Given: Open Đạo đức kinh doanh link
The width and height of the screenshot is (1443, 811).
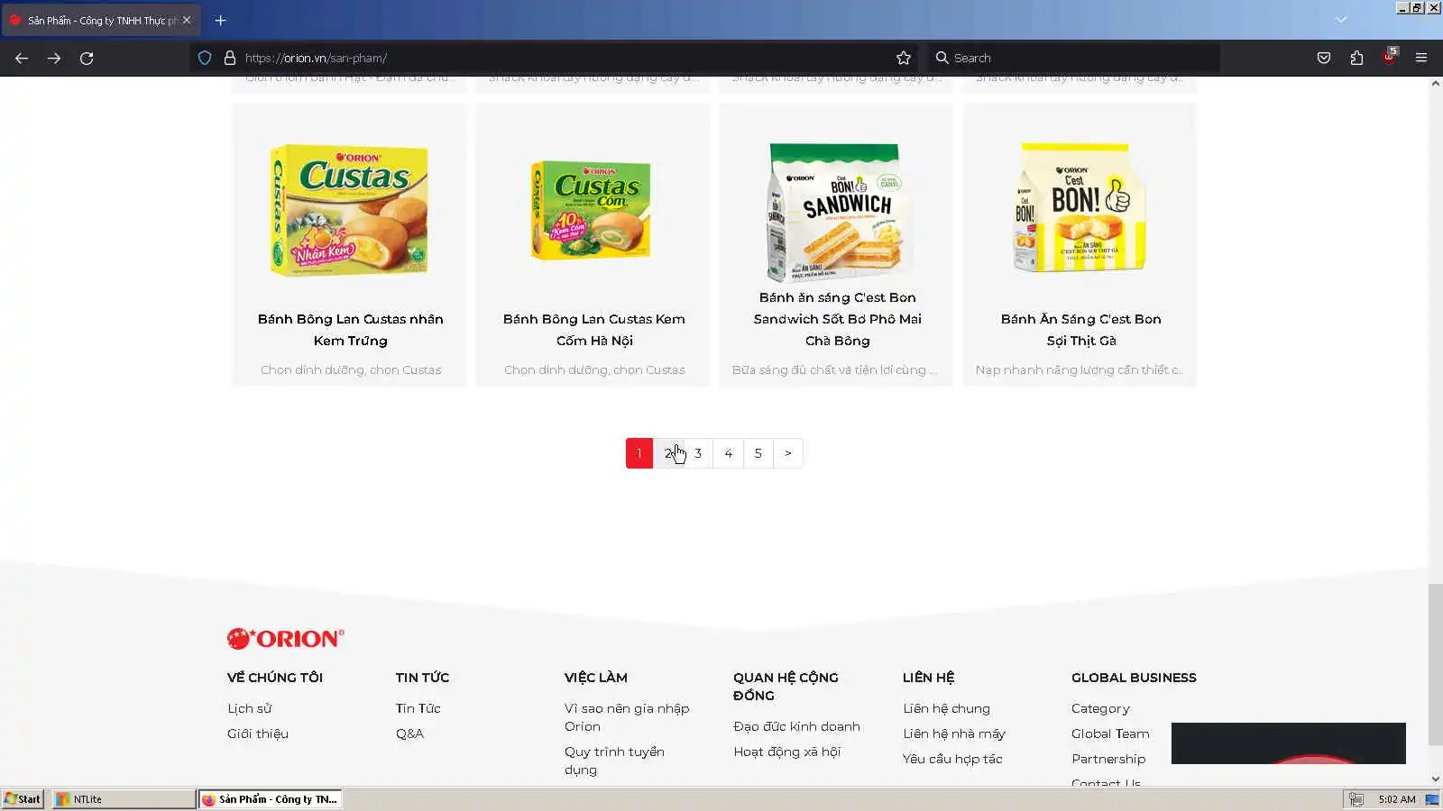Looking at the screenshot, I should [x=797, y=726].
